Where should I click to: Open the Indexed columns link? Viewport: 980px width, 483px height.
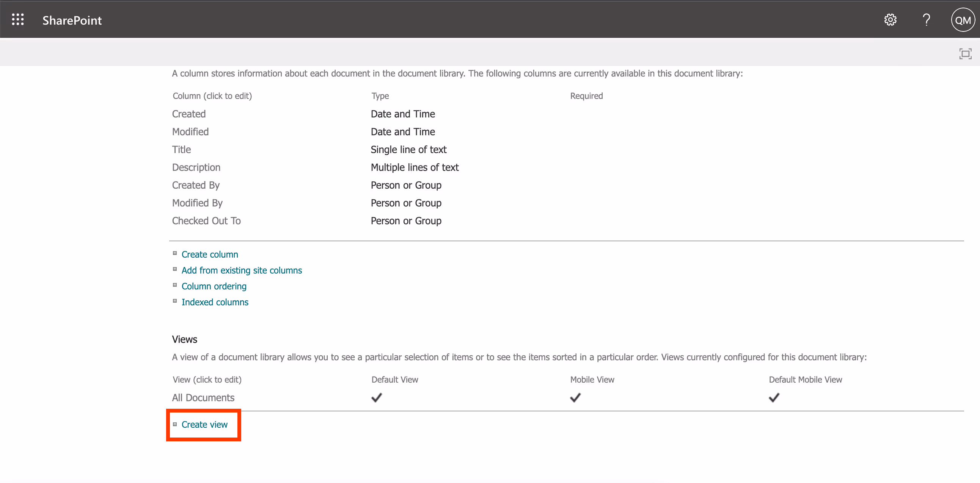[x=215, y=302]
